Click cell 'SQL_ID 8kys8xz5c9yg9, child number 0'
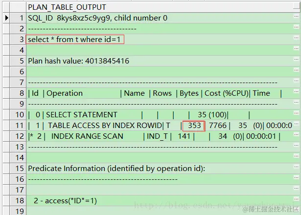Image resolution: width=301 pixels, height=215 pixels. pyautogui.click(x=163, y=18)
